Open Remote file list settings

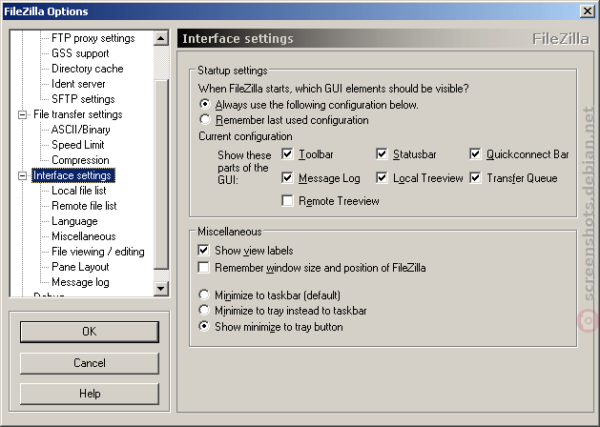(x=84, y=206)
